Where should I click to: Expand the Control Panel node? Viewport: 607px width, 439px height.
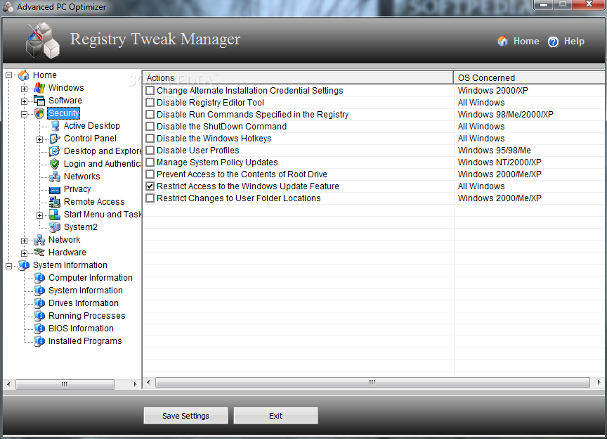(x=39, y=139)
